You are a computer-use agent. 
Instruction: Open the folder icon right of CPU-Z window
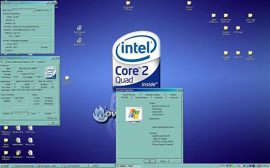[x=67, y=80]
